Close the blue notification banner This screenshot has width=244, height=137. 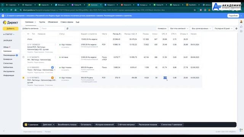tap(241, 16)
